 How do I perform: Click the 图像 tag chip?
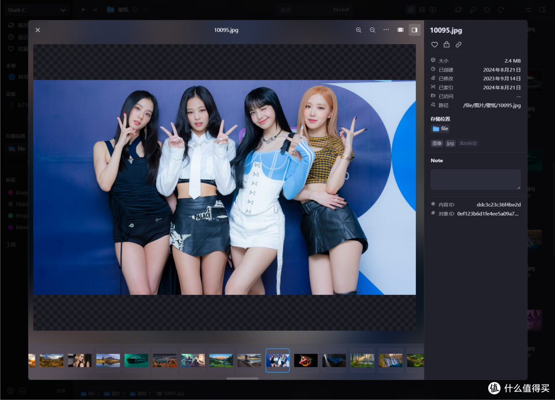point(437,143)
